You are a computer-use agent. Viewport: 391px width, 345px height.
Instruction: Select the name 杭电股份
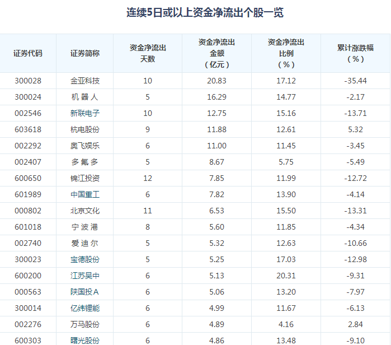(x=85, y=129)
